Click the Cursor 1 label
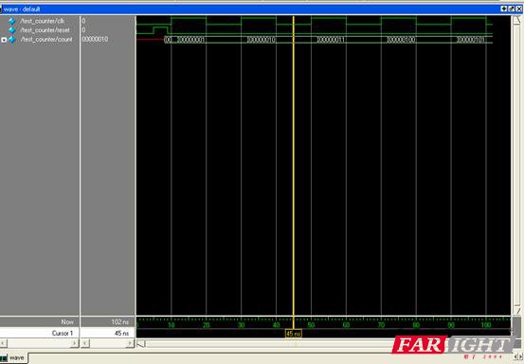Screen dimensions: 524x364 [x=63, y=334]
